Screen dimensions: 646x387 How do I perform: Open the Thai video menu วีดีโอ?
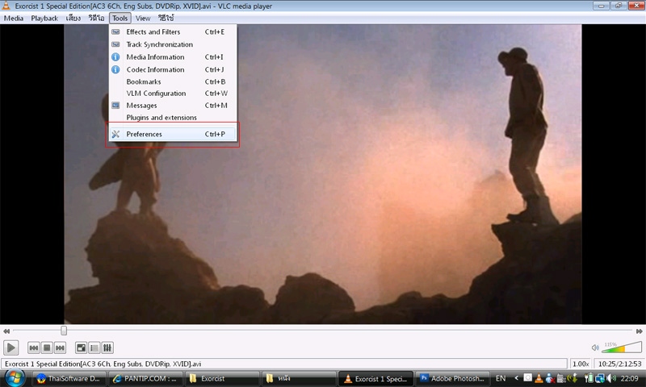[x=96, y=18]
